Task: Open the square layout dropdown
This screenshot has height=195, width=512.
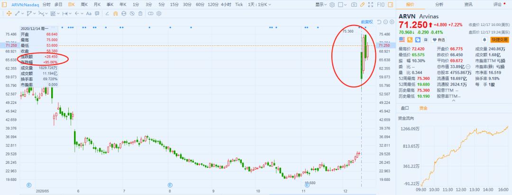Action: coord(343,5)
